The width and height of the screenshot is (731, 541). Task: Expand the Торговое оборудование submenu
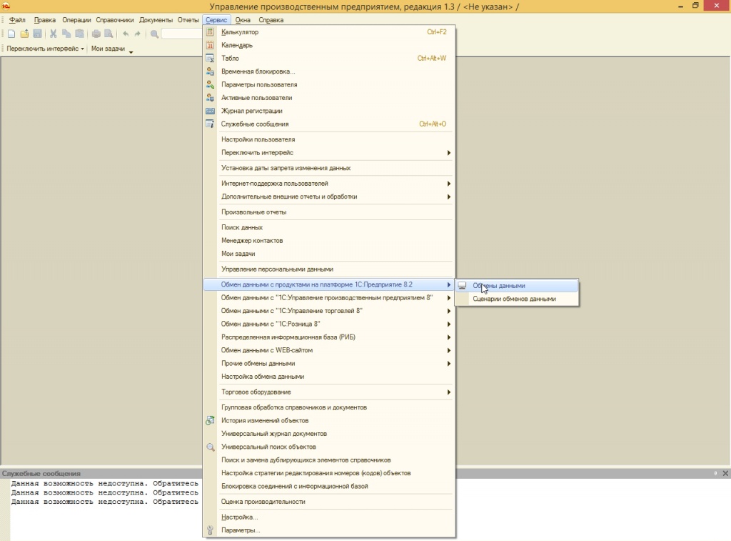(x=256, y=392)
